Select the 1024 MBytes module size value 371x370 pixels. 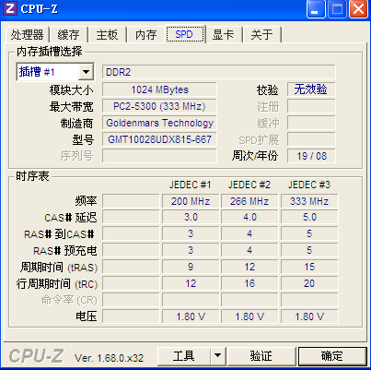pos(159,90)
